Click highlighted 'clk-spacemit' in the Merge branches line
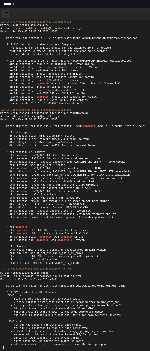The height and width of the screenshot is (351, 150). click(86, 126)
